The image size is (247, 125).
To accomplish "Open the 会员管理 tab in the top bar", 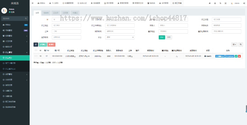I will click(x=164, y=3).
